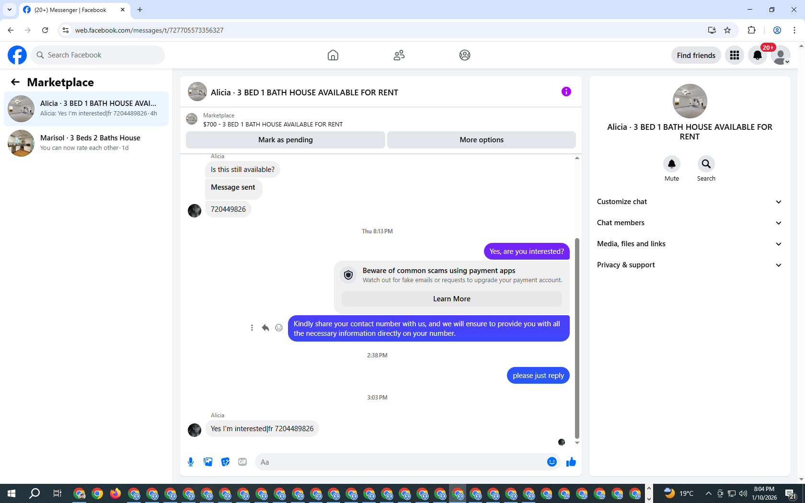Open the account profile avatar menu

pyautogui.click(x=781, y=55)
